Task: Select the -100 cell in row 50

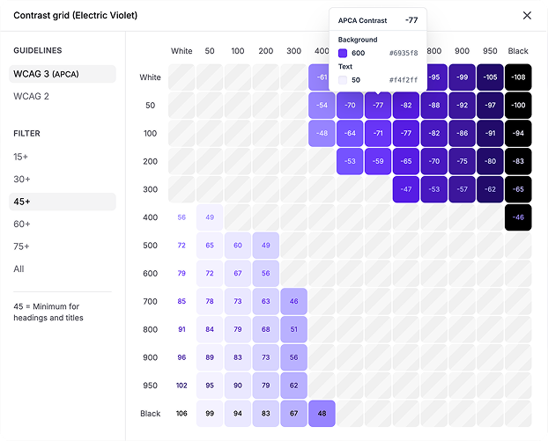Action: (518, 106)
